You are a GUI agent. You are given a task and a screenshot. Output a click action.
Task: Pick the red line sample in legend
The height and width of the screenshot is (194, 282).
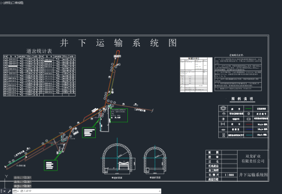tap(249, 124)
